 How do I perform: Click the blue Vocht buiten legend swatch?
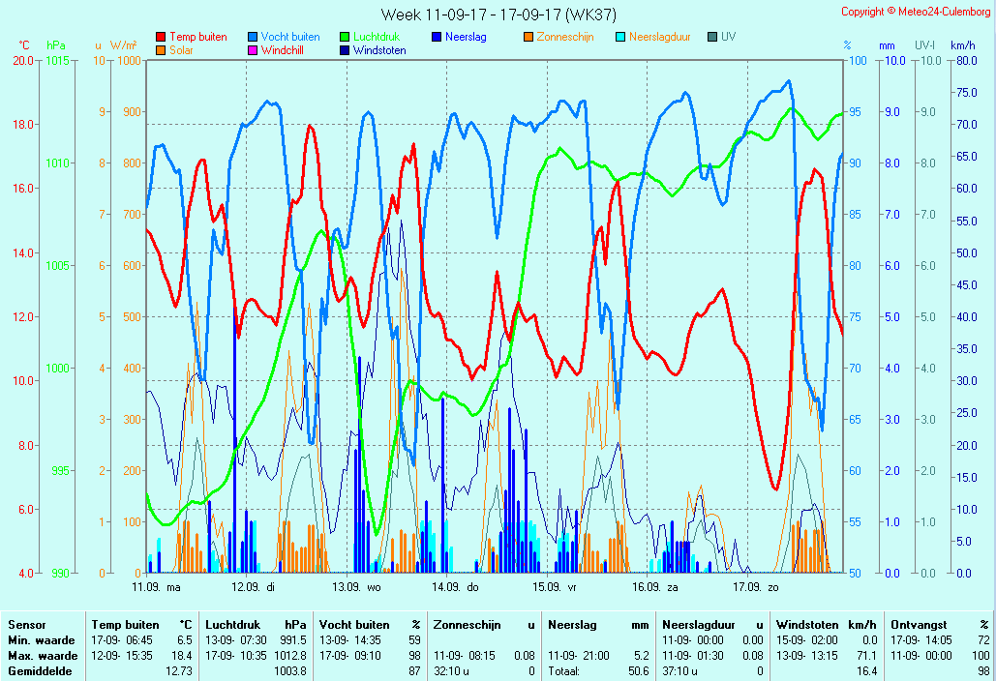pos(253,38)
